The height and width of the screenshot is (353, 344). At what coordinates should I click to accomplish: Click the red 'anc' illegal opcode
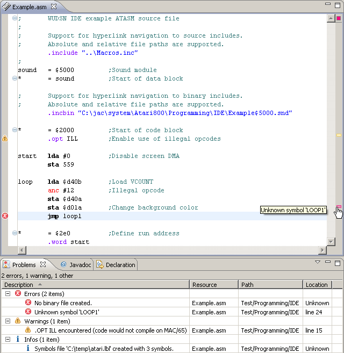[x=53, y=190]
